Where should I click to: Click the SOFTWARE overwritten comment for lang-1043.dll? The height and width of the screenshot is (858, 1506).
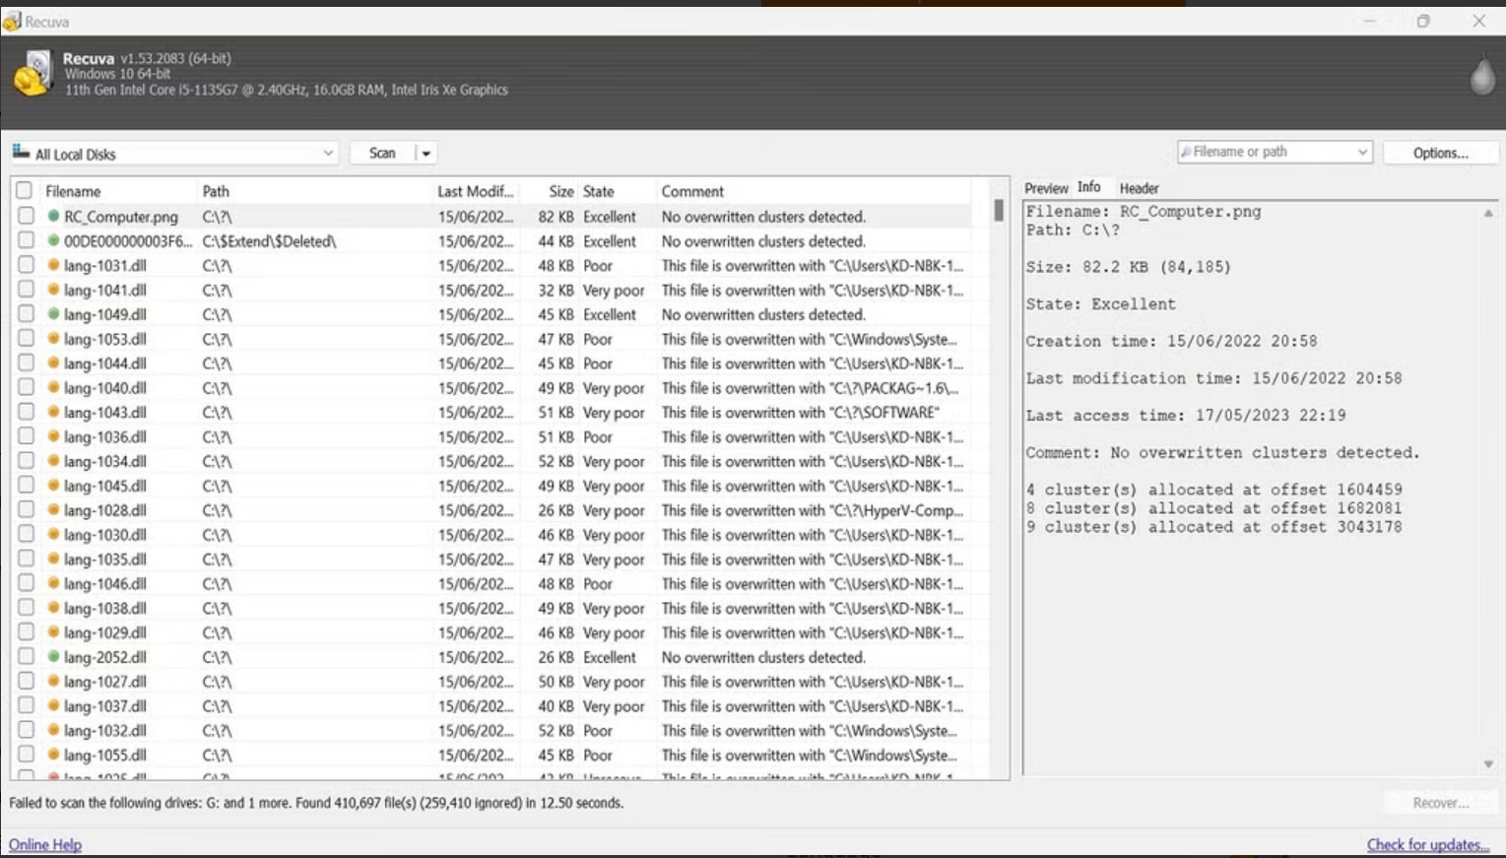coord(800,413)
